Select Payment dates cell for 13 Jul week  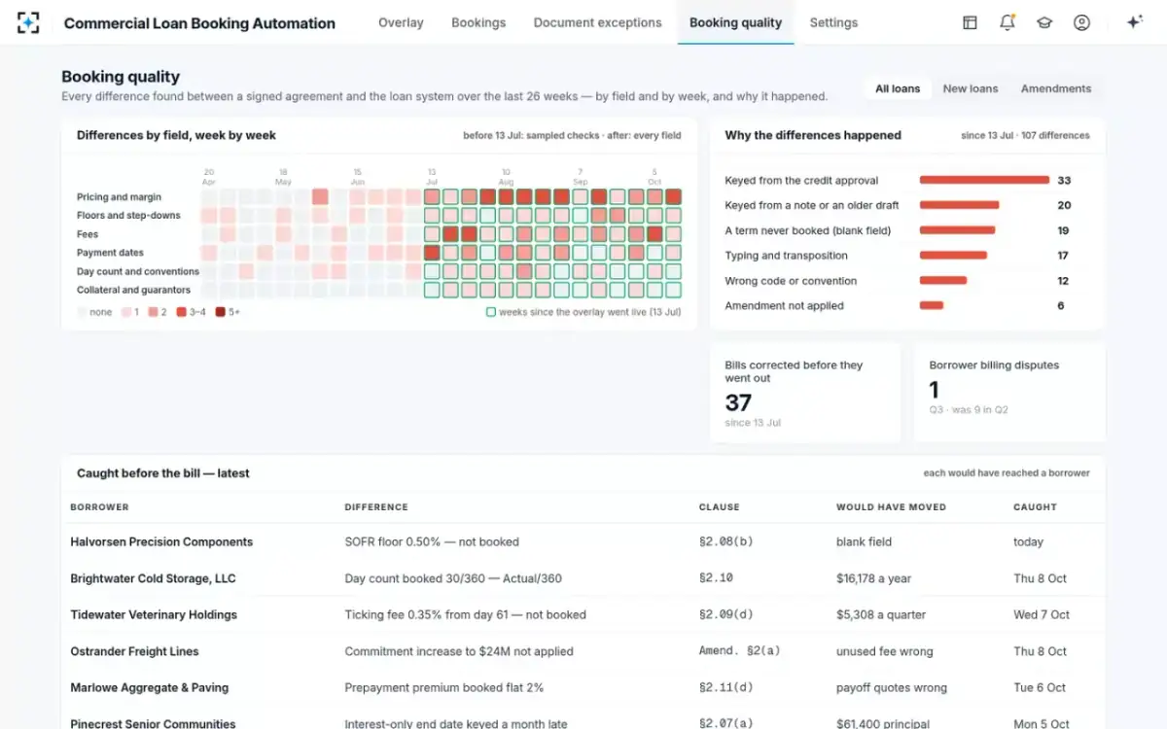coord(432,253)
